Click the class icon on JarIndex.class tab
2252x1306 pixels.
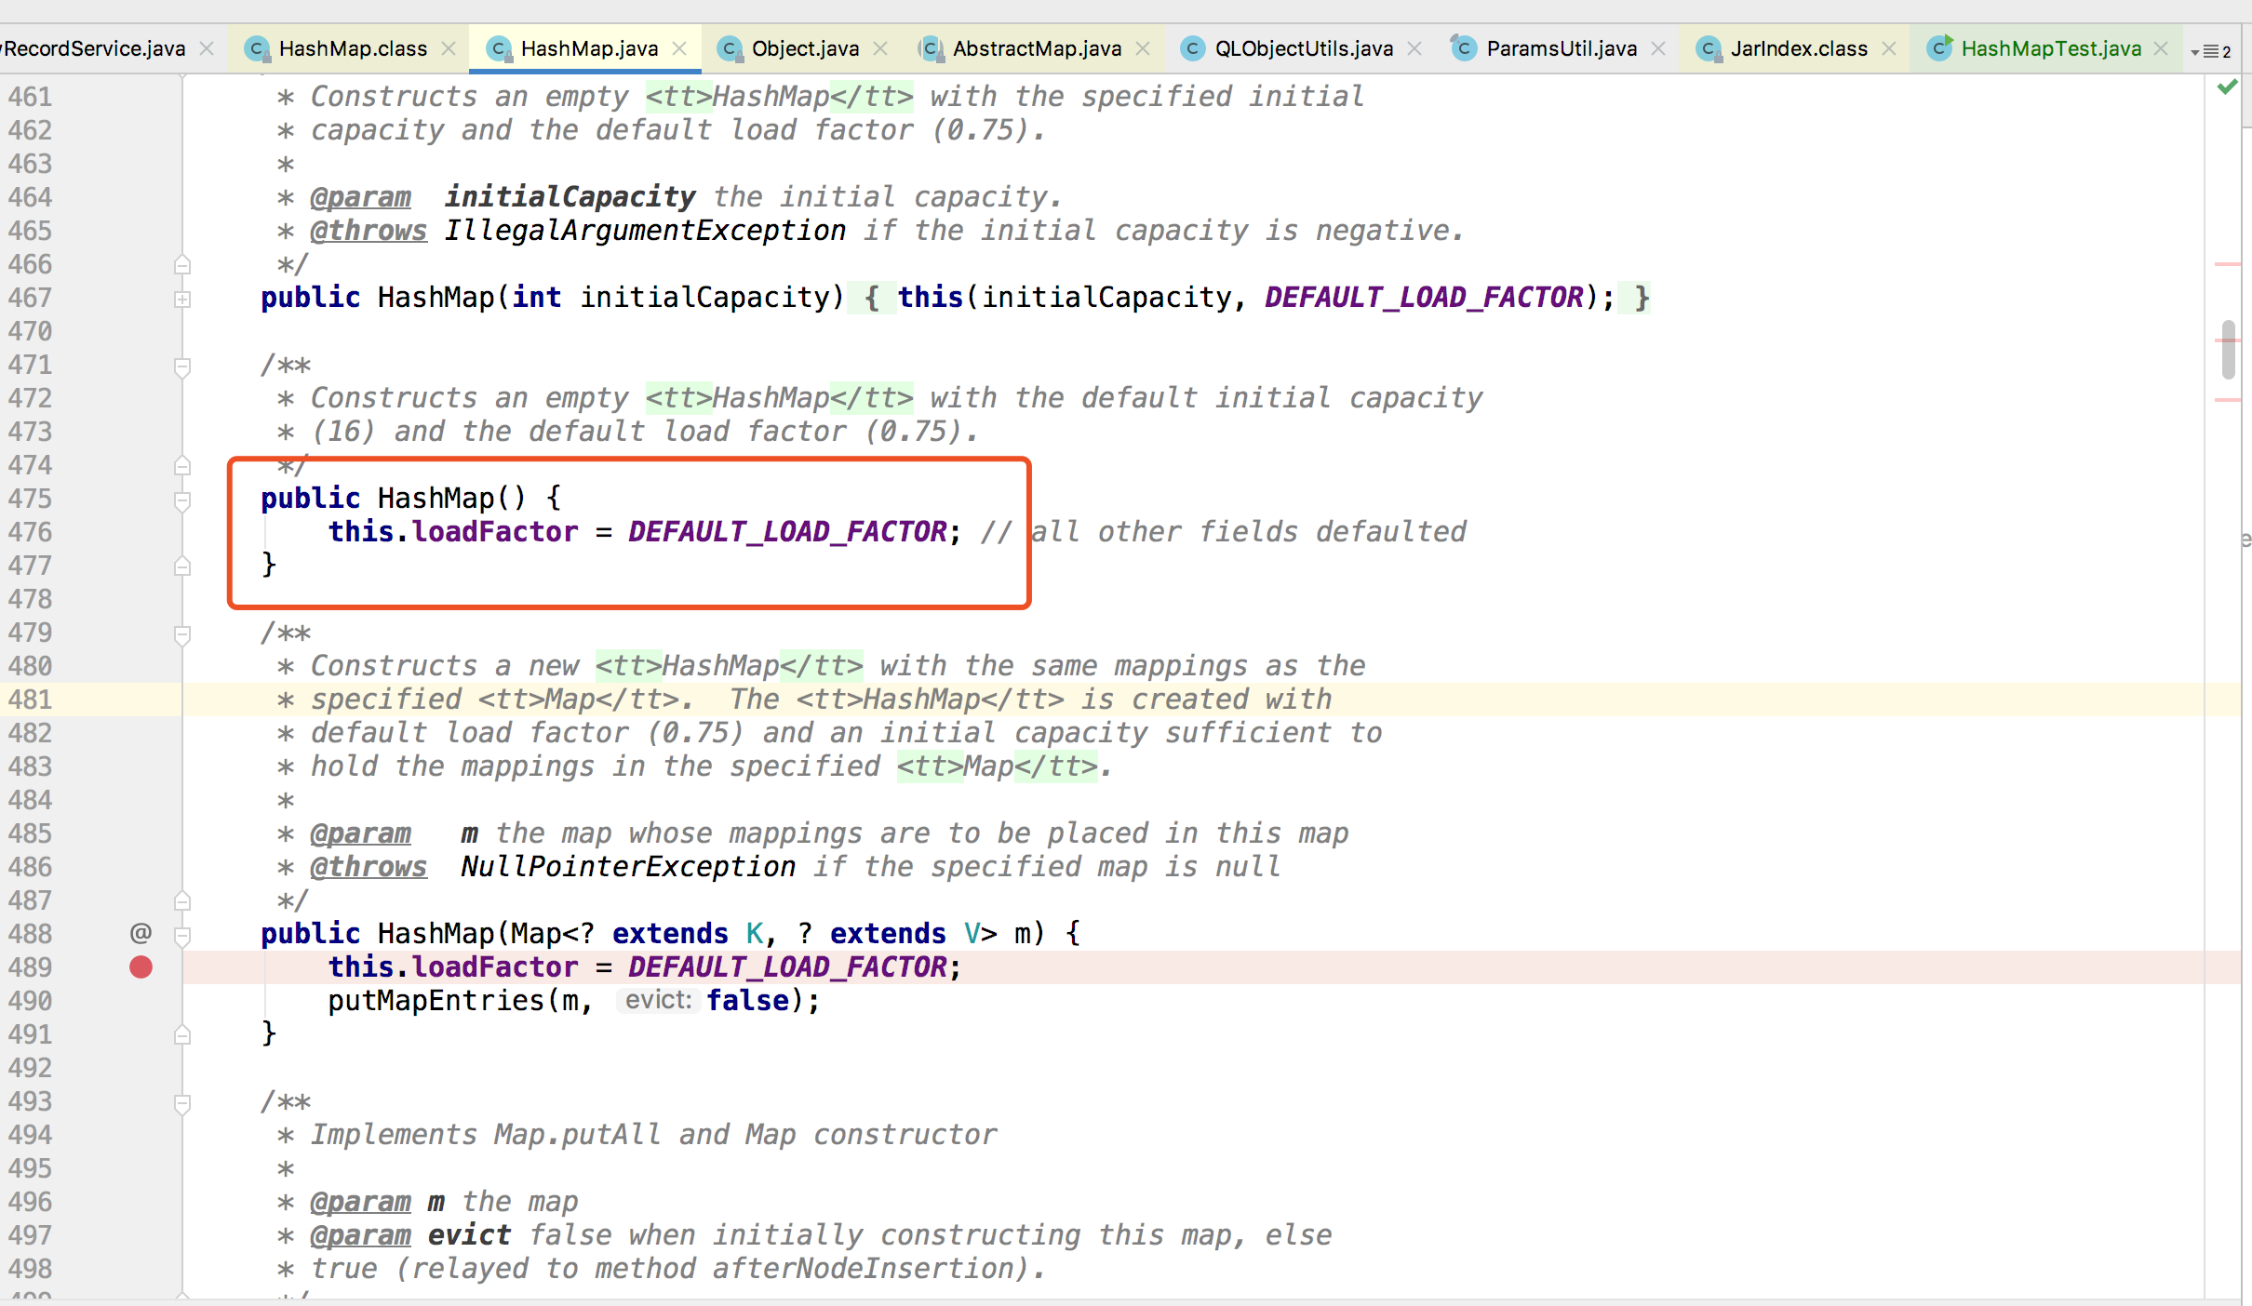click(1709, 48)
